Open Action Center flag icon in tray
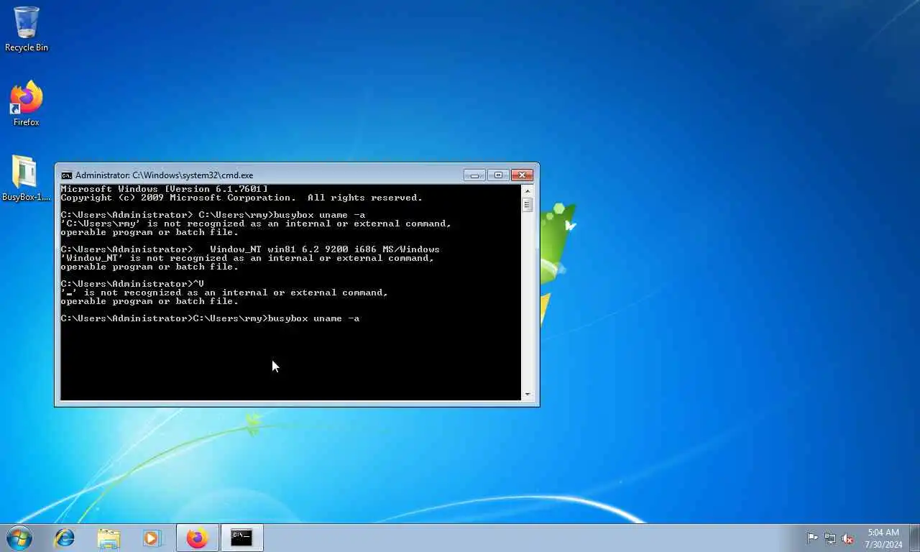Screen dimensions: 920x552 (x=812, y=538)
